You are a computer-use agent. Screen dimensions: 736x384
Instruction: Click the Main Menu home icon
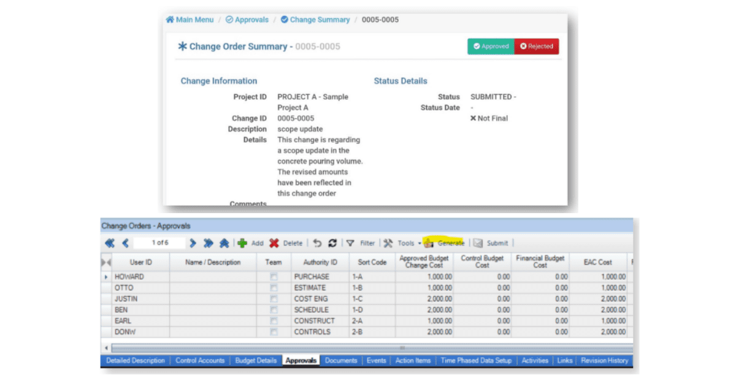tap(170, 20)
